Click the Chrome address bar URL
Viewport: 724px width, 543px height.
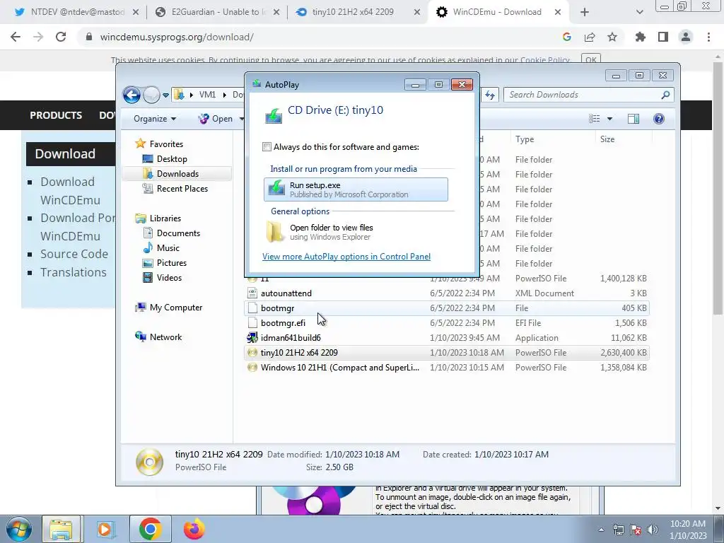pos(177,37)
